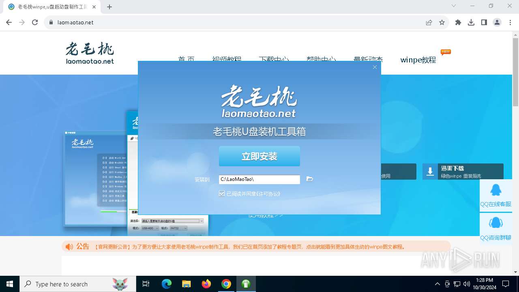Click the 迅雷下载 download button
Image resolution: width=519 pixels, height=292 pixels.
(x=463, y=172)
